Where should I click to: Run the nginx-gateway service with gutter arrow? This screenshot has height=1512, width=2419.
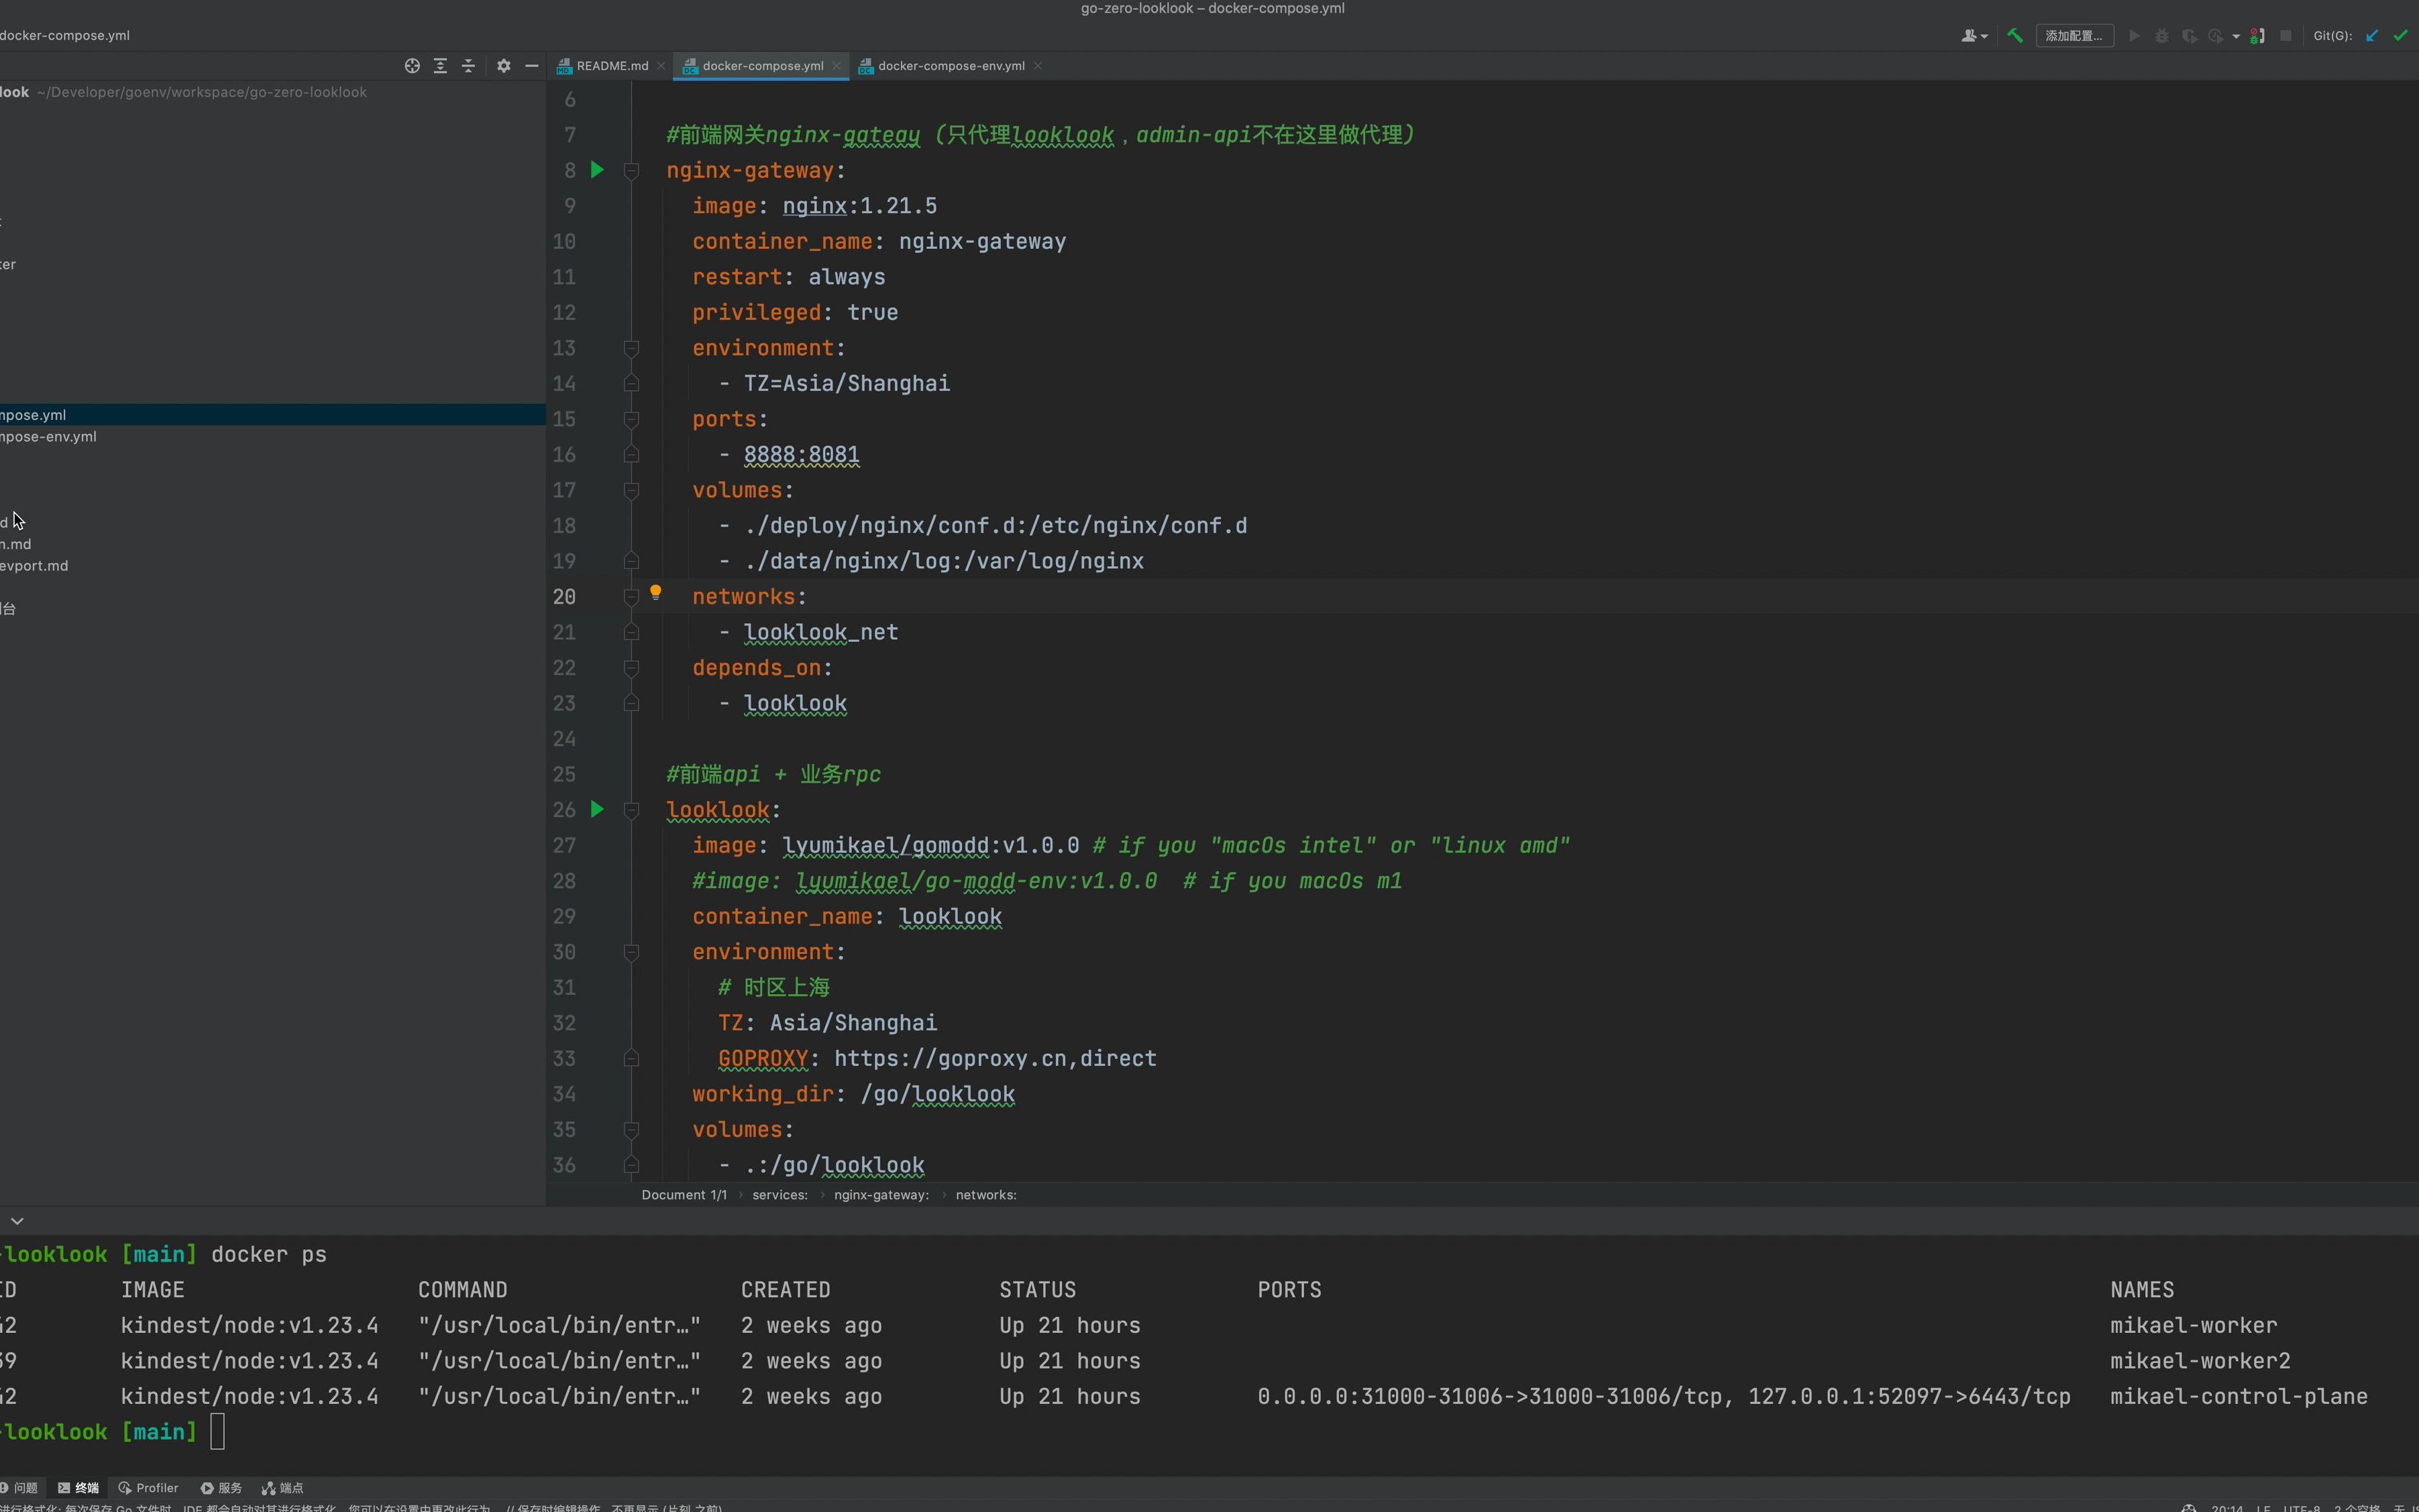(597, 170)
